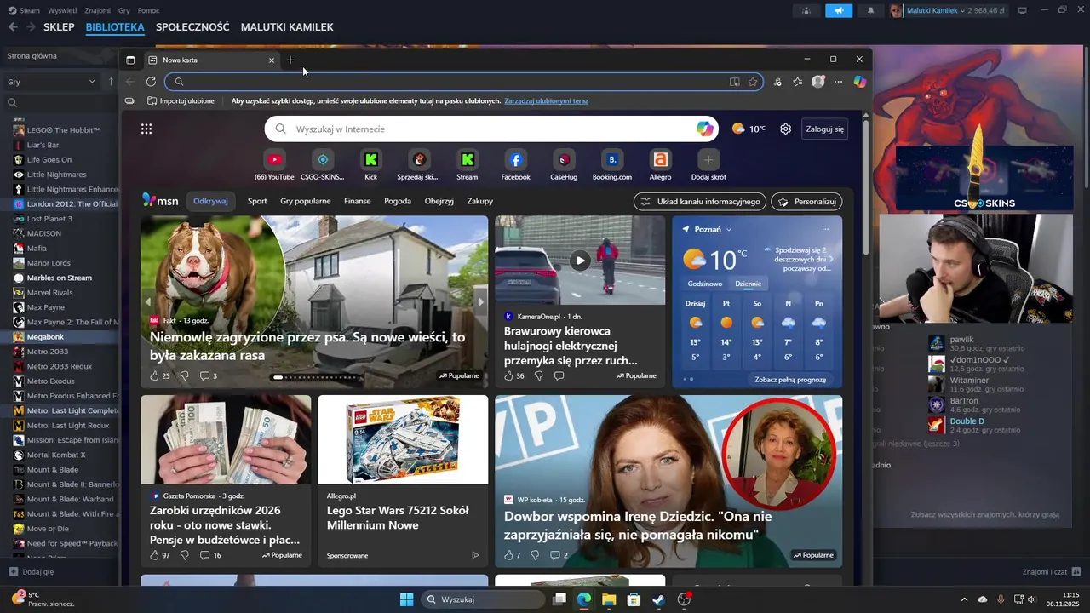
Task: Open MSN page settings gear
Action: pos(785,129)
